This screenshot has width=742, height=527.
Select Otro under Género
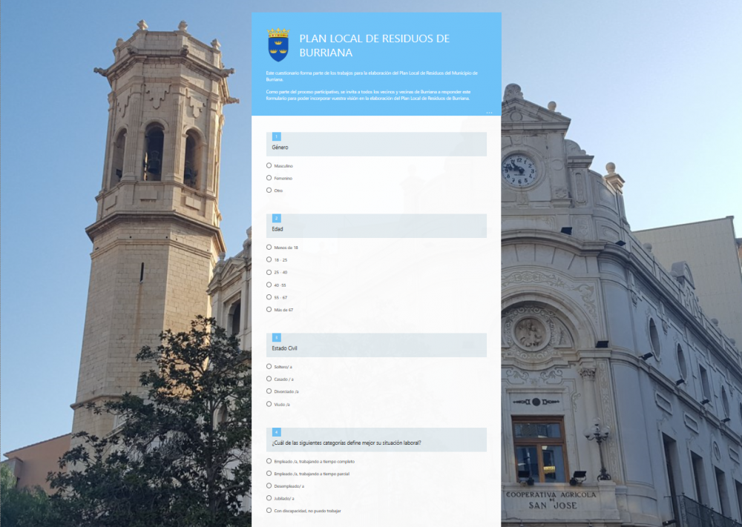(269, 190)
